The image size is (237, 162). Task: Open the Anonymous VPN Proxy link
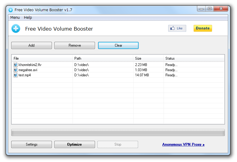[x=183, y=144]
